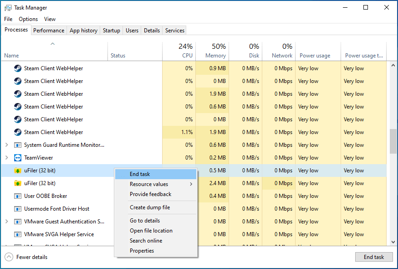Click the System Guard Runtime Monitor icon
The width and height of the screenshot is (398, 269).
tap(18, 145)
